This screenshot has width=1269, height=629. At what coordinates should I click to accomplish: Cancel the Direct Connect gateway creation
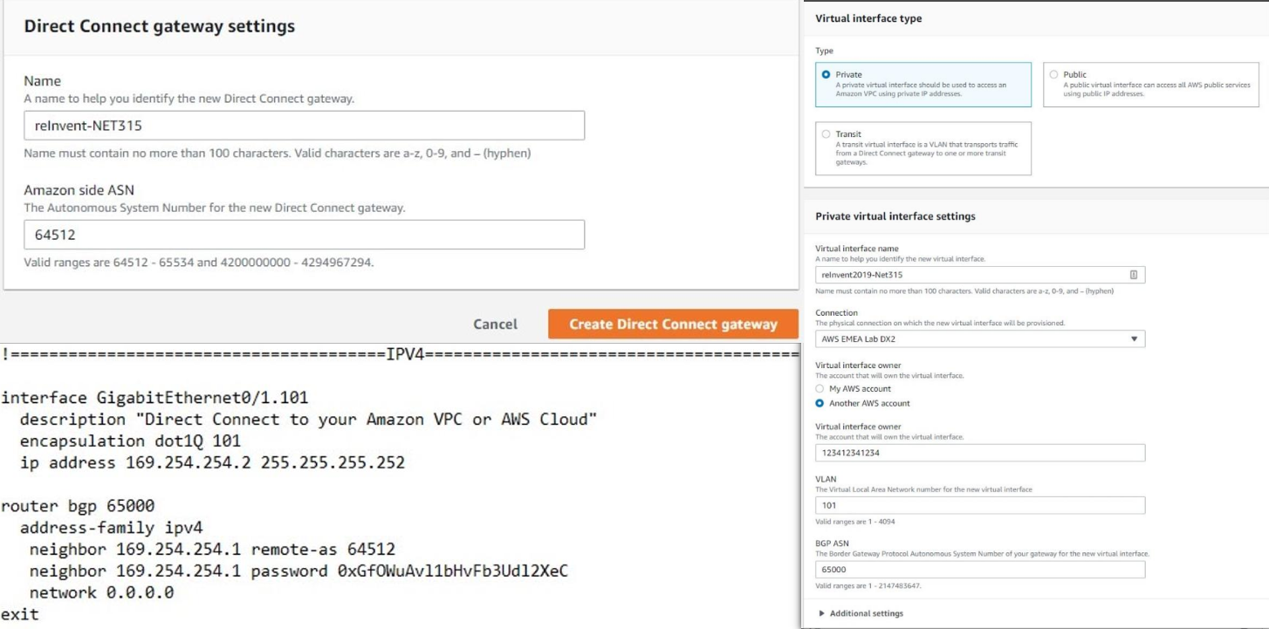495,324
